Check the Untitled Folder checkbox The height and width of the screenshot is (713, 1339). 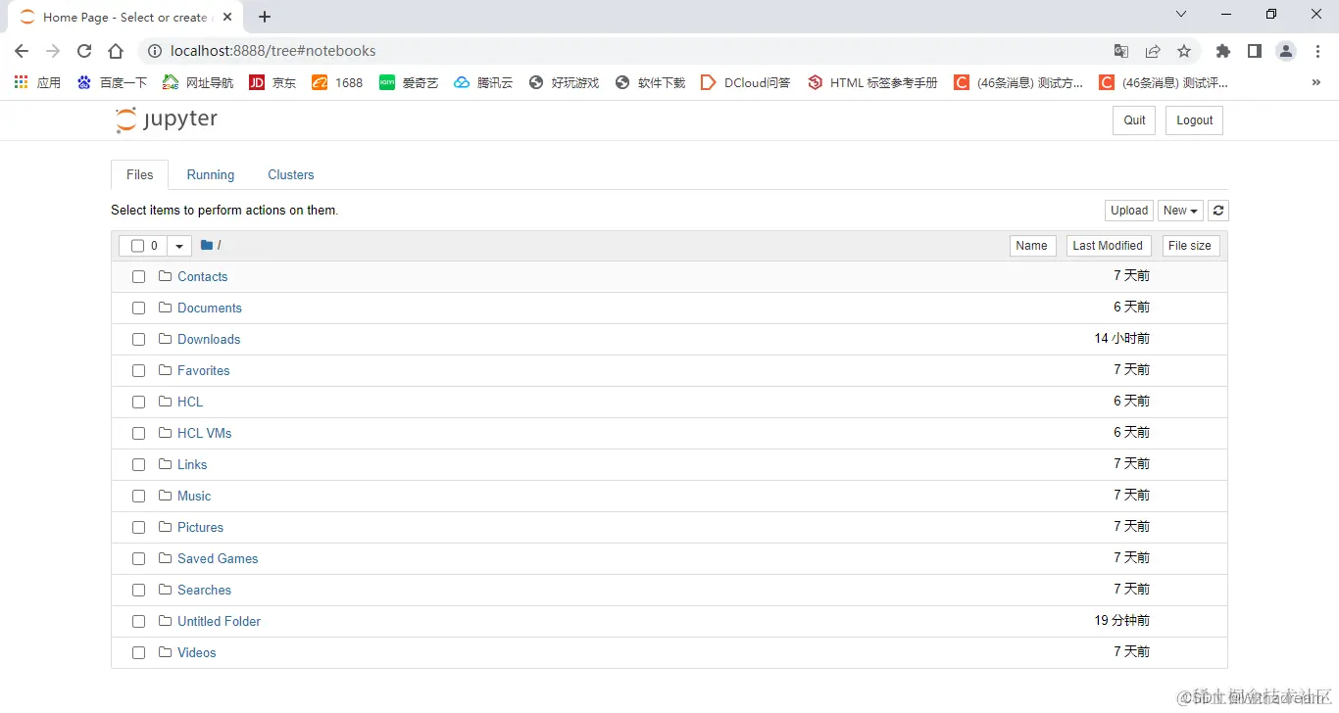pos(138,622)
